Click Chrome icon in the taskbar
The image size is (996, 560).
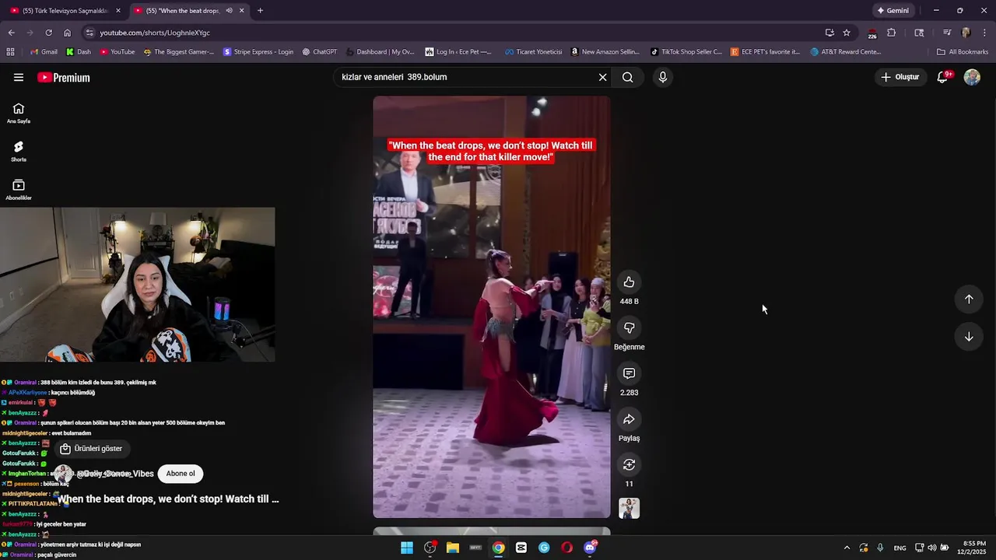498,548
